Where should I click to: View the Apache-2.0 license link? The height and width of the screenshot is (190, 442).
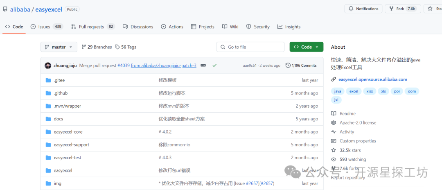point(354,122)
